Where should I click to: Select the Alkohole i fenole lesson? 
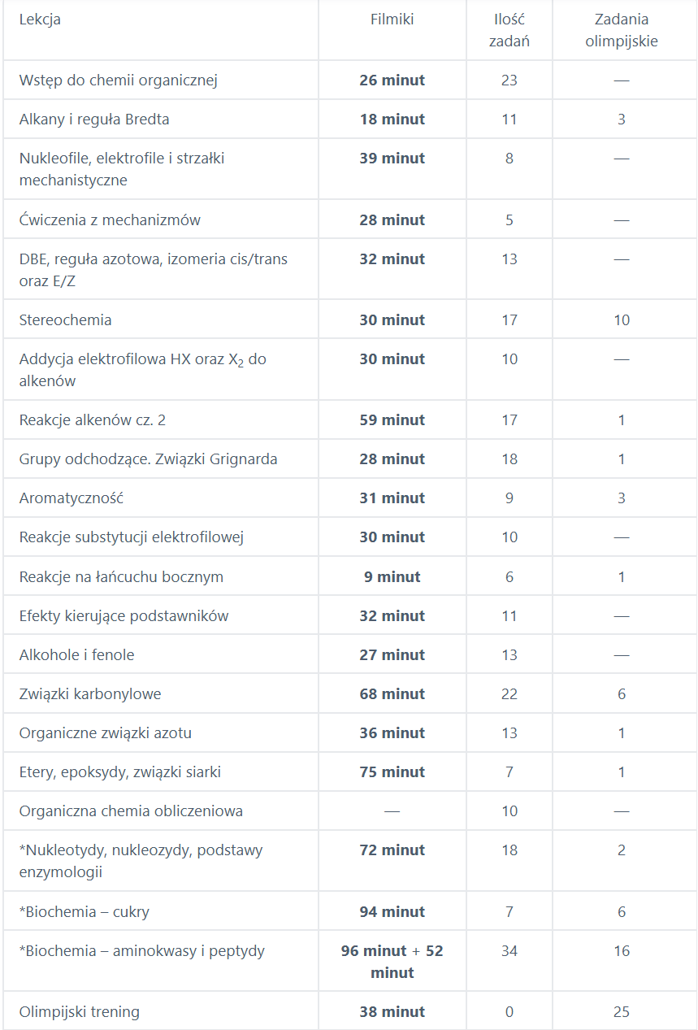tap(77, 655)
